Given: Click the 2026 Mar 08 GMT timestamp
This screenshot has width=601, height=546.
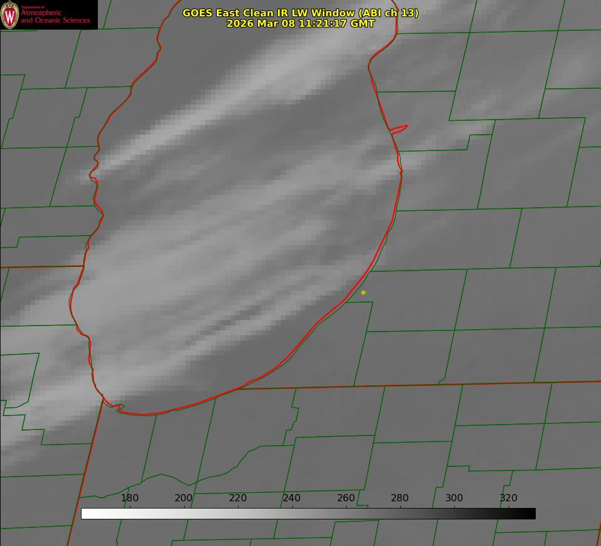Looking at the screenshot, I should 300,24.
